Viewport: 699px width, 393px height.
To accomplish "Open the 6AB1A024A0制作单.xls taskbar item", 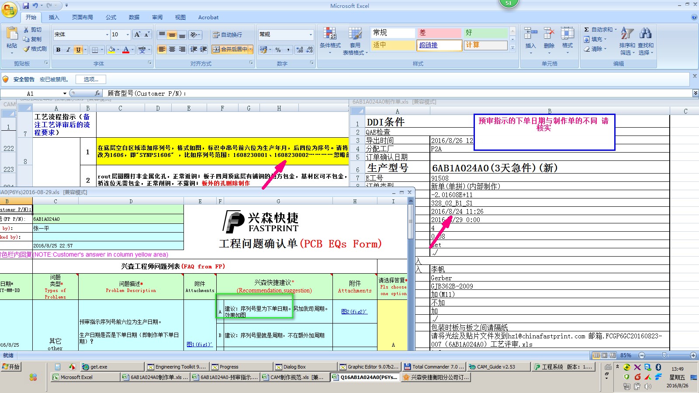I will [x=155, y=377].
